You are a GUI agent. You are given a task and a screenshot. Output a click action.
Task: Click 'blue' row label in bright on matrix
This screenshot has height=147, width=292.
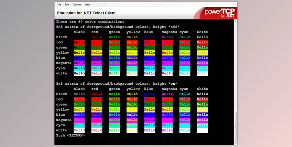[60, 115]
